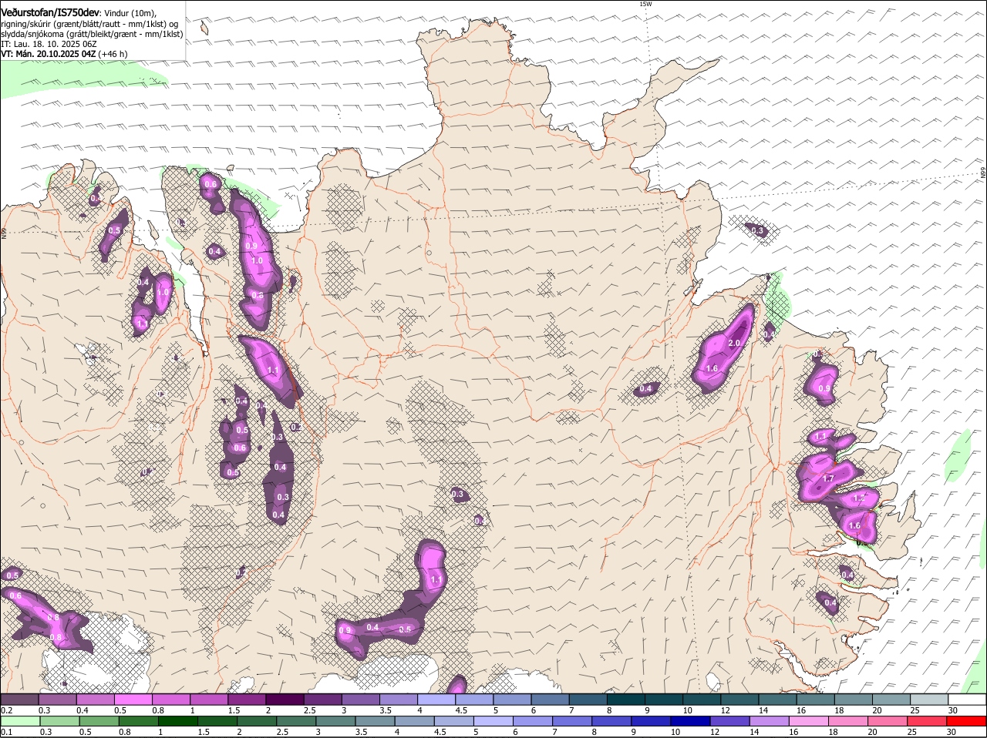
Task: Click the map title Veðurstofan/IS750dev
Action: click(x=50, y=12)
